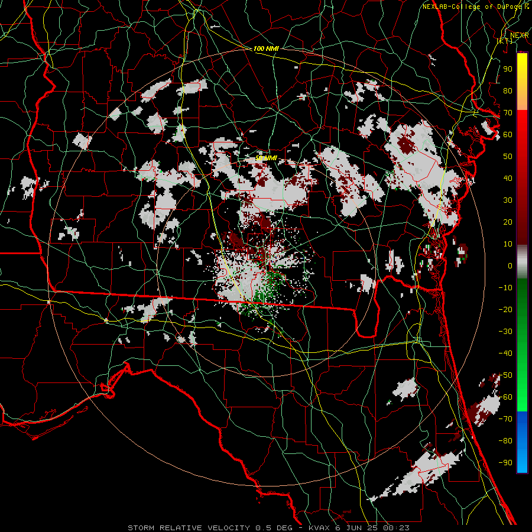Click the -30 knot value on velocity scale
This screenshot has height=532, width=532.
(505, 332)
